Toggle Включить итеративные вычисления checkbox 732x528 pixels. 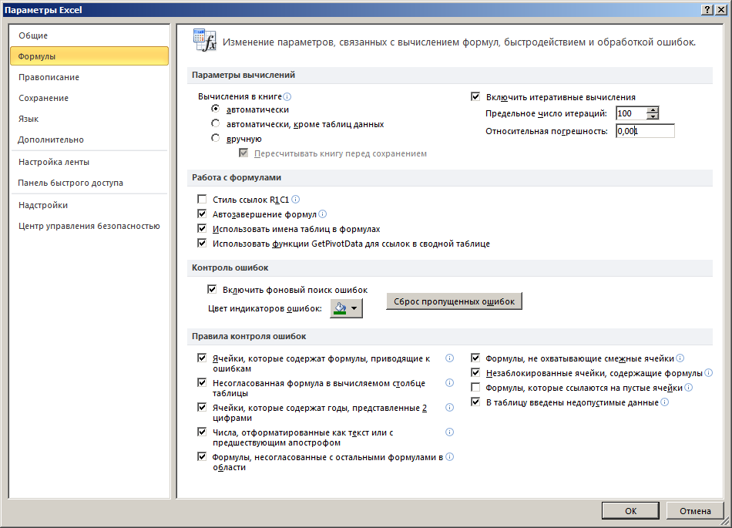(475, 96)
